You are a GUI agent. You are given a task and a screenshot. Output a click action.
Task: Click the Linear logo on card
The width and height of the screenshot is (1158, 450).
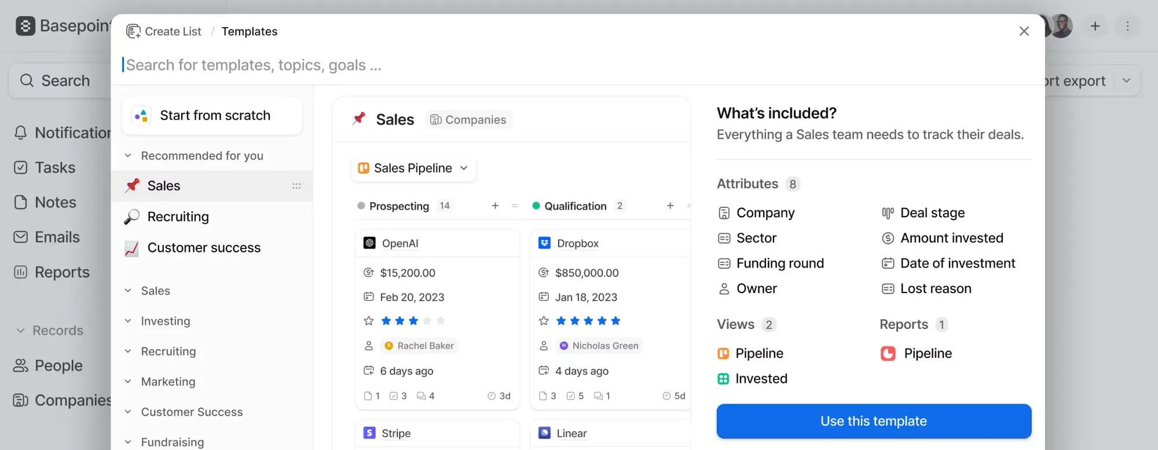[544, 433]
